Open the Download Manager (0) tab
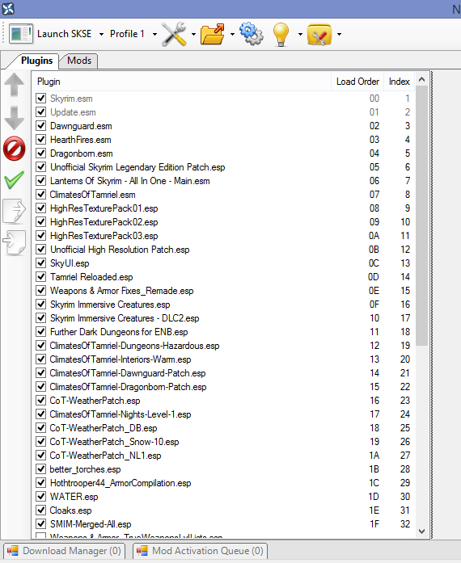This screenshot has height=563, width=461. pyautogui.click(x=65, y=551)
